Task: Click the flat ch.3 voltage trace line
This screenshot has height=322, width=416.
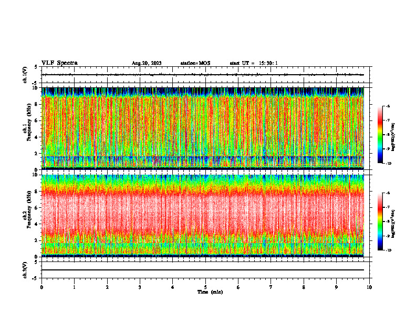Action: coord(203,270)
